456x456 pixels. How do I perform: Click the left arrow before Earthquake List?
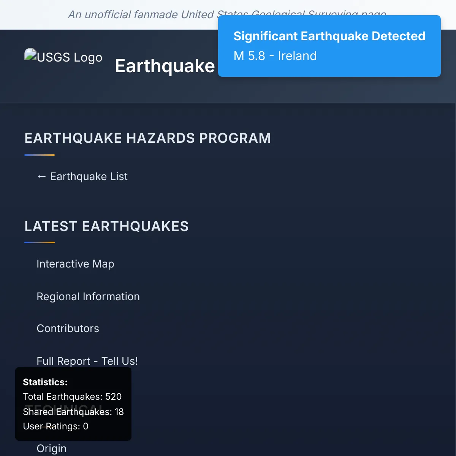point(41,177)
